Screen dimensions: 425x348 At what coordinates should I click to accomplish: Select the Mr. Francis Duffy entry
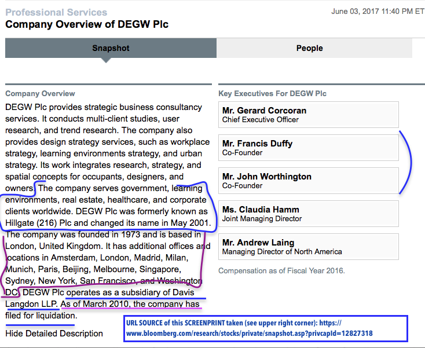pyautogui.click(x=257, y=144)
